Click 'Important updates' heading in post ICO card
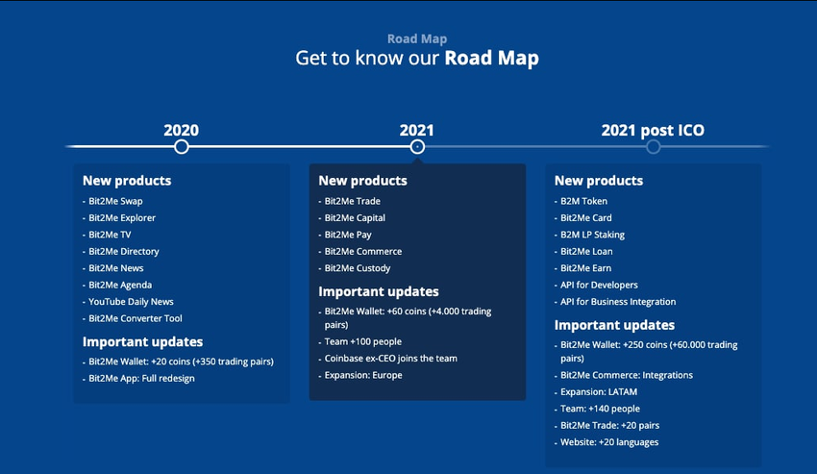Screen dimensions: 817x474 click(615, 325)
